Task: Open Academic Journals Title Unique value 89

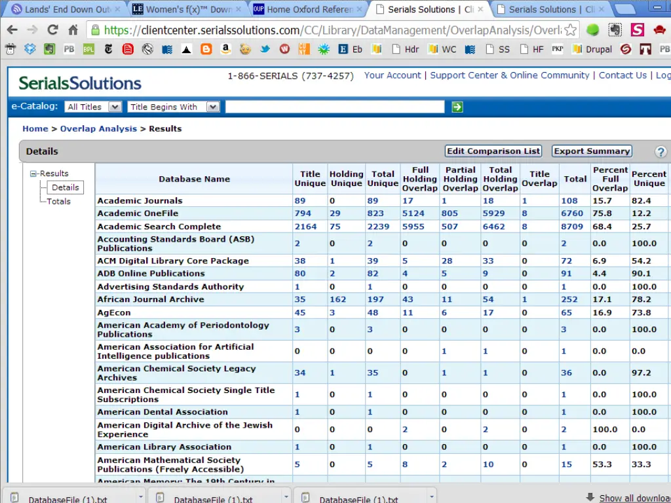Action: tap(300, 200)
